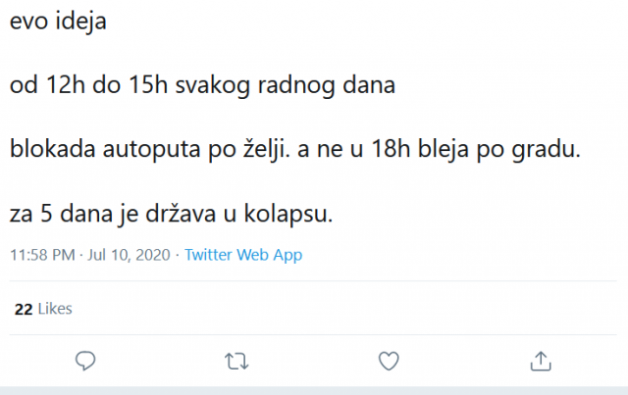Retweet this tweet using the retweet icon
The height and width of the screenshot is (395, 628).
[x=236, y=360]
